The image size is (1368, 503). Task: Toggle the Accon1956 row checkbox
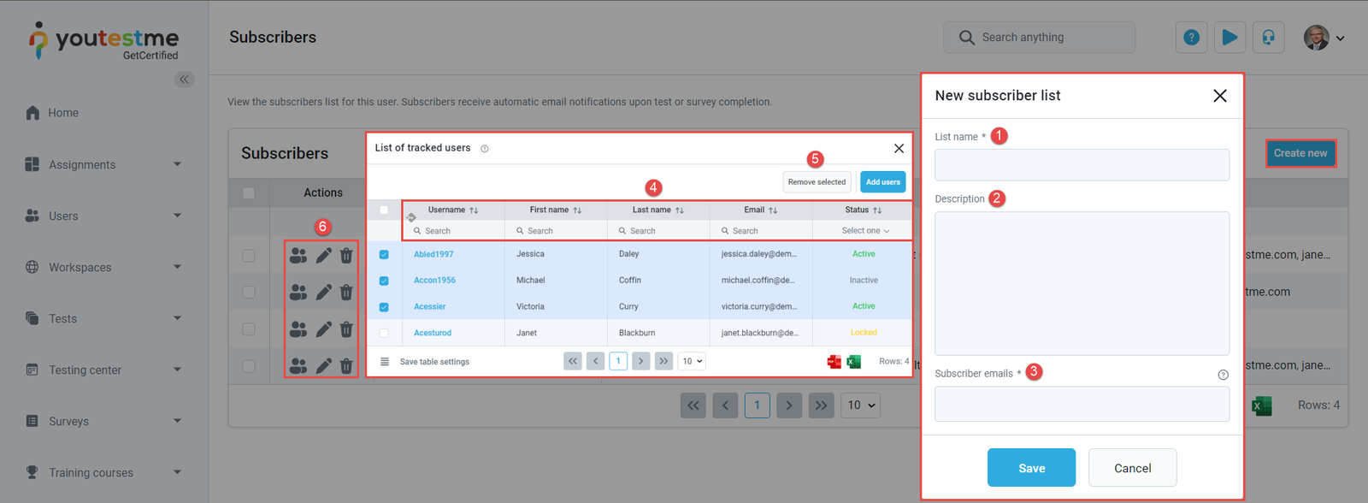pos(384,281)
